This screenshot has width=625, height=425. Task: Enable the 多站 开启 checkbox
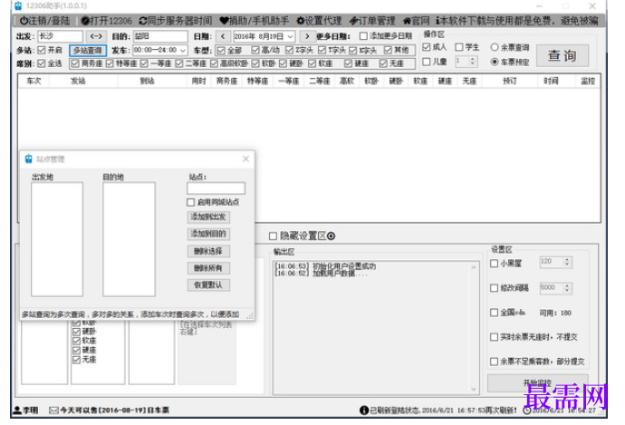(42, 50)
